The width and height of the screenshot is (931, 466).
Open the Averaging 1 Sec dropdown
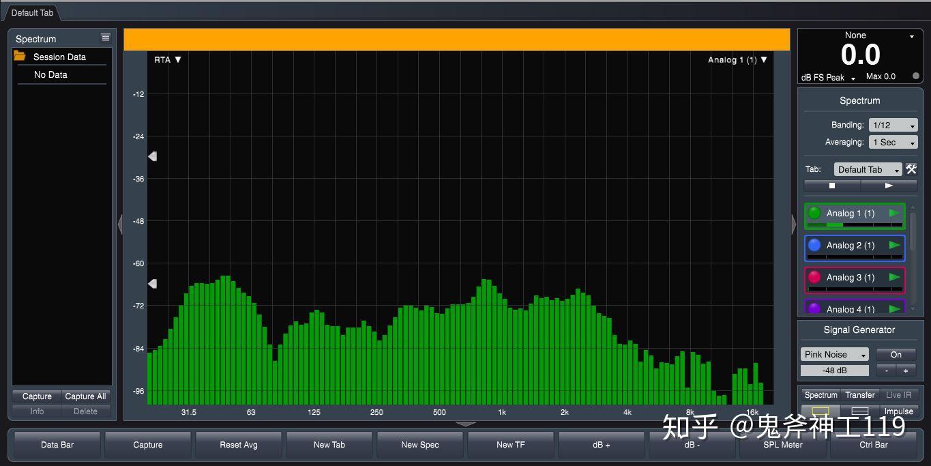[x=893, y=142]
